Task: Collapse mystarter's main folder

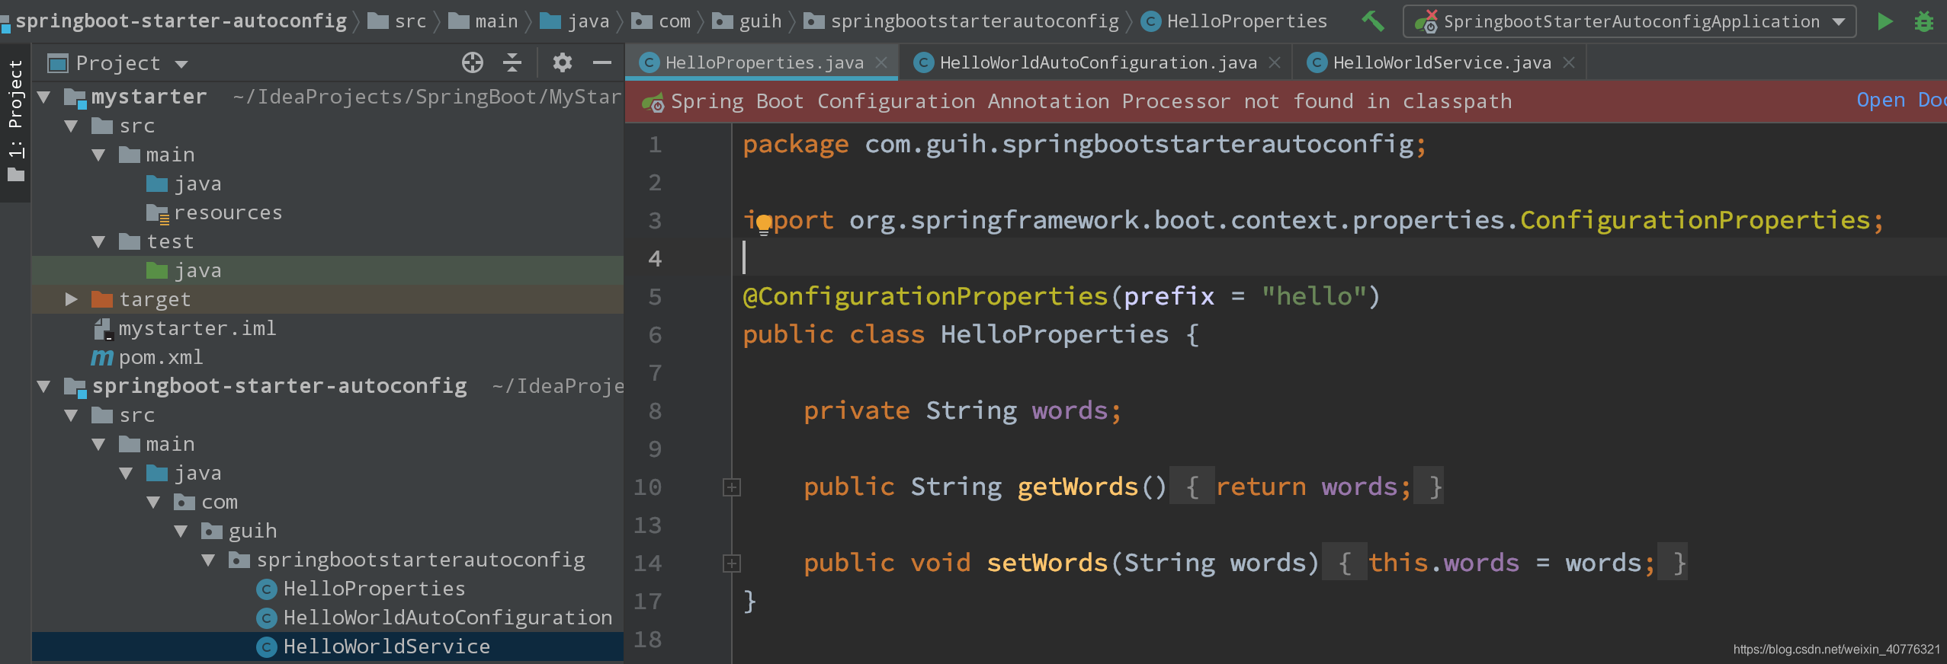Action: pyautogui.click(x=99, y=155)
